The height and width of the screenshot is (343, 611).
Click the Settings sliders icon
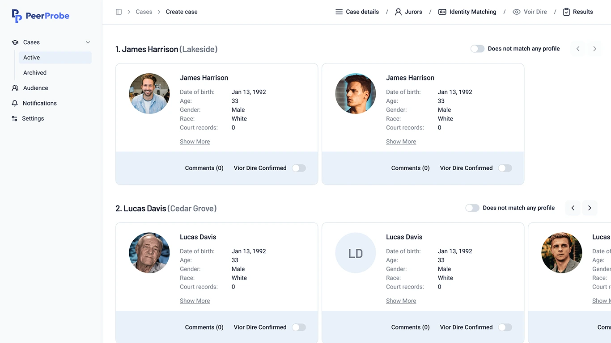coord(15,119)
